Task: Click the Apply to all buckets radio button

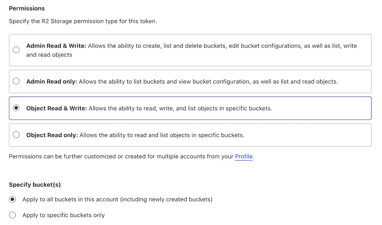Action: pos(12,200)
